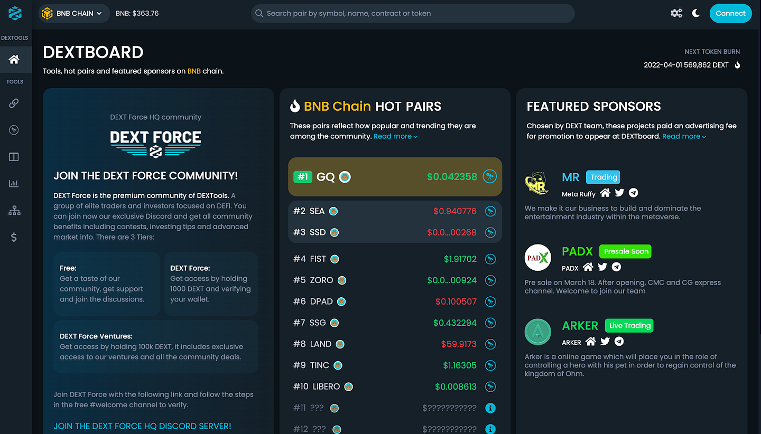Open pair explorer icon for #10 LIBERO

[x=490, y=386]
